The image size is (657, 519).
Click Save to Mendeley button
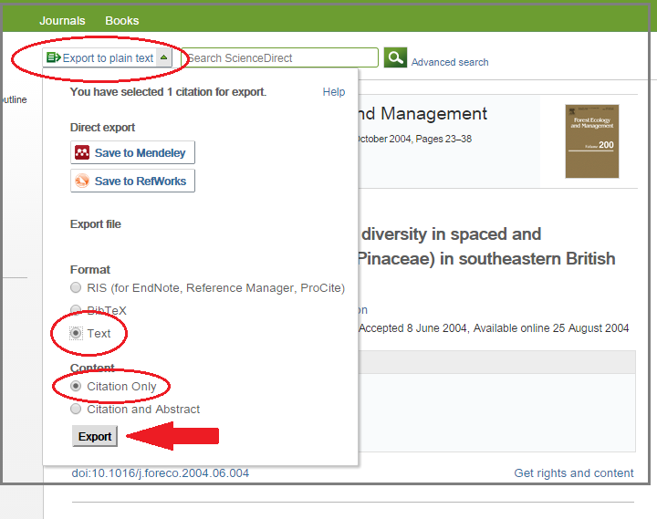(x=132, y=152)
